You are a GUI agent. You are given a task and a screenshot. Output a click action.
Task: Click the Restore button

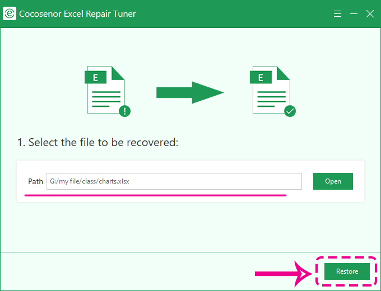347,271
